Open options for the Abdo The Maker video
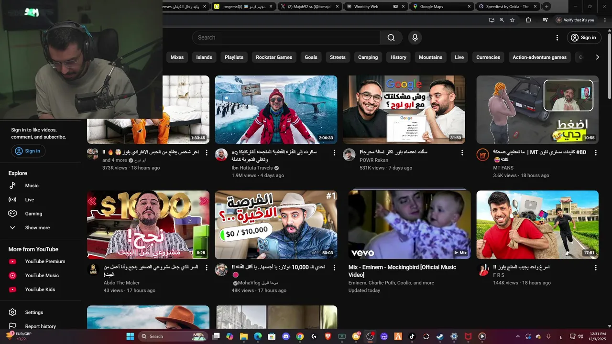 [207, 268]
